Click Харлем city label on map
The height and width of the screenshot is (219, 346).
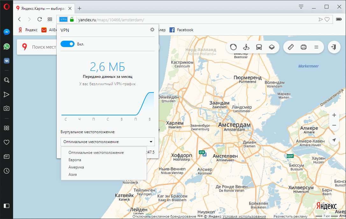click(x=175, y=123)
